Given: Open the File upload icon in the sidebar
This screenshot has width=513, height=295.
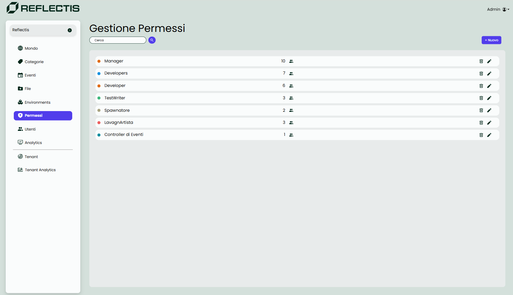Looking at the screenshot, I should [x=20, y=88].
